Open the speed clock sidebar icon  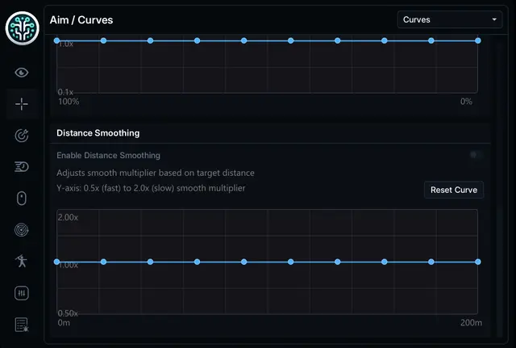22,167
